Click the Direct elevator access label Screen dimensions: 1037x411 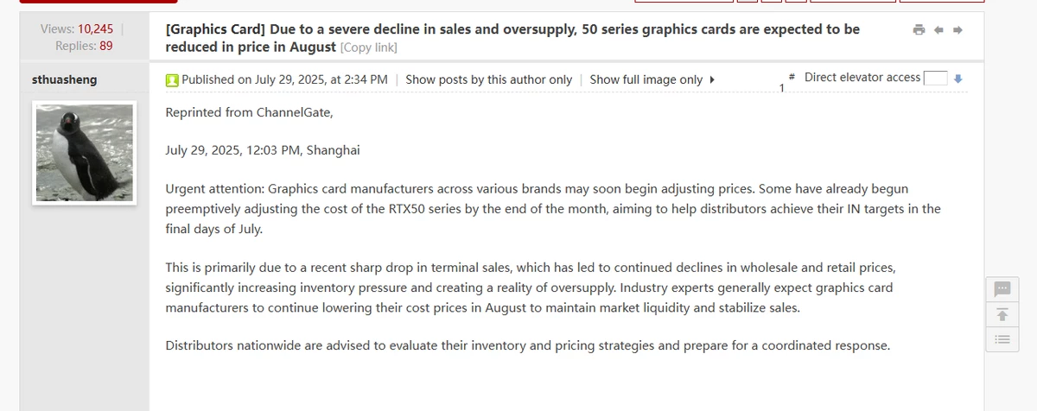click(862, 78)
